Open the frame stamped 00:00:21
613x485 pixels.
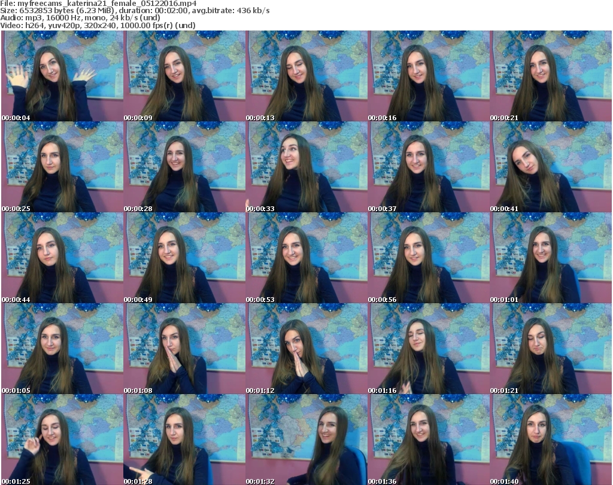point(551,76)
